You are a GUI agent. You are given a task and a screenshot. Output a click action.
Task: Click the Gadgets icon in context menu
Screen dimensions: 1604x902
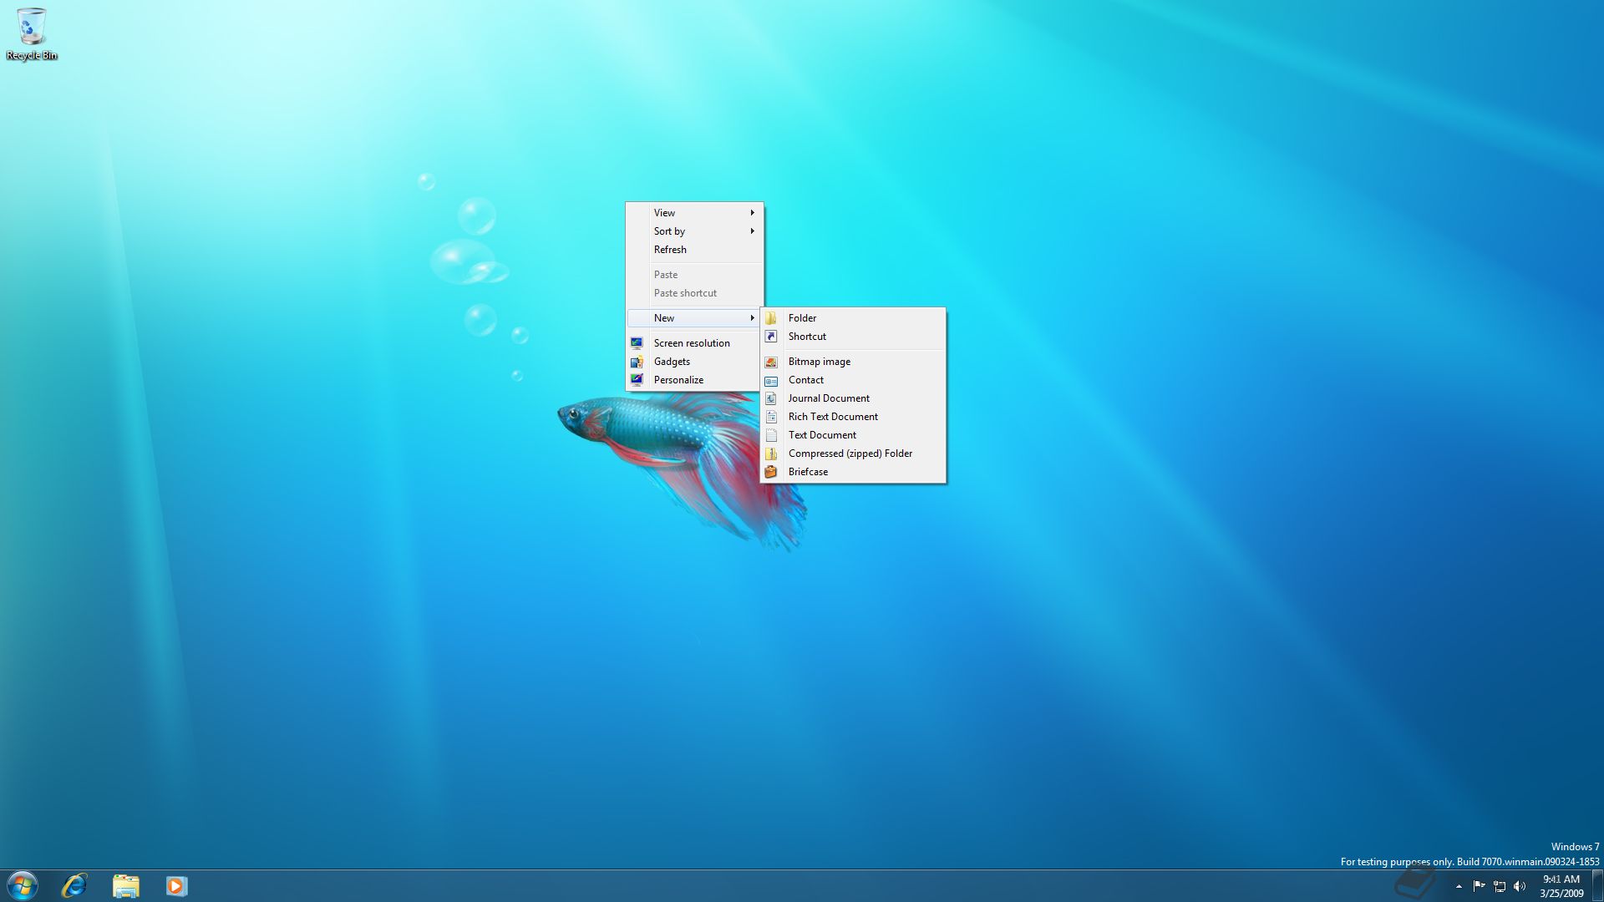pos(637,362)
